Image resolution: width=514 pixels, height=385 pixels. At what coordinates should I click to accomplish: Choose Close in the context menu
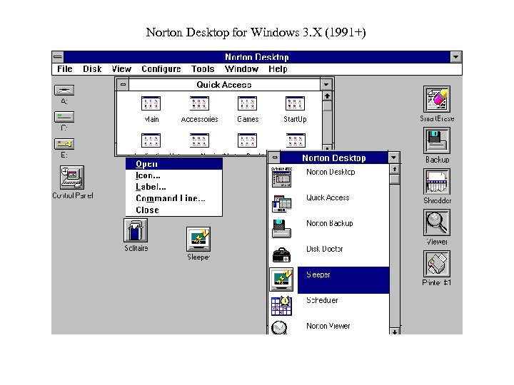[x=174, y=210]
